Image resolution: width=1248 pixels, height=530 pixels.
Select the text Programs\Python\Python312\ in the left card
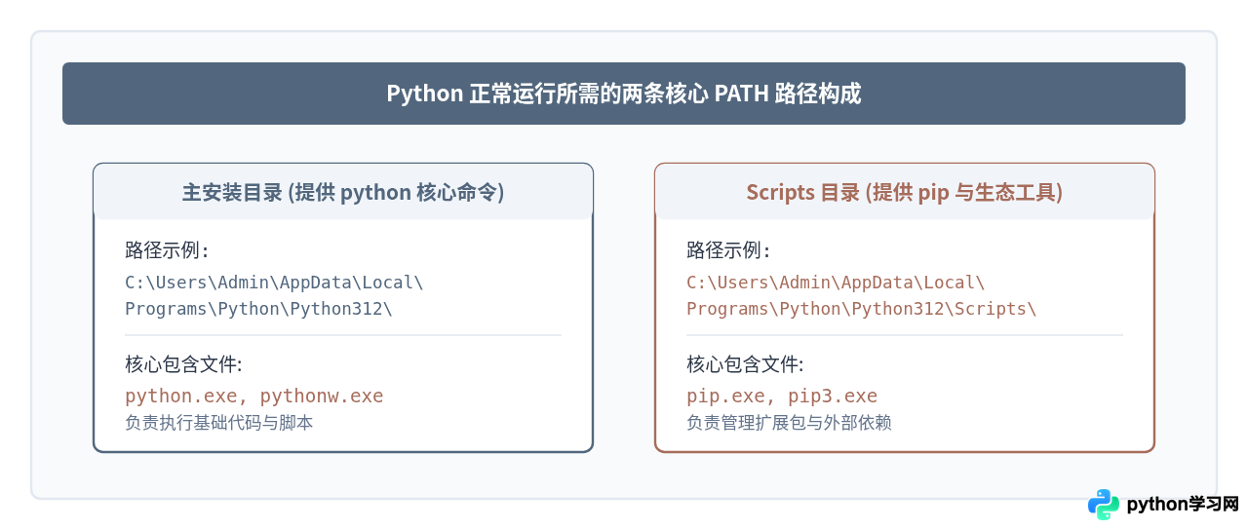(258, 309)
